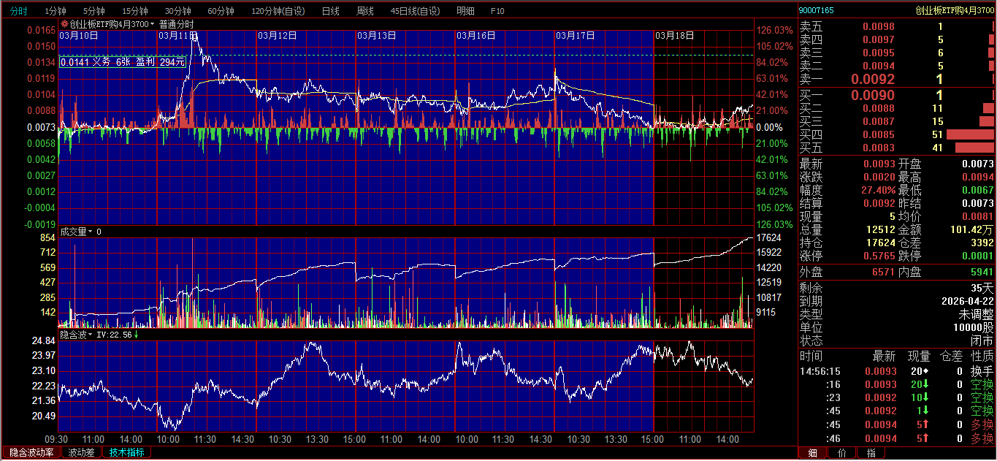The image size is (997, 461).
Task: Switch to 周线 weekly chart
Action: pos(364,11)
